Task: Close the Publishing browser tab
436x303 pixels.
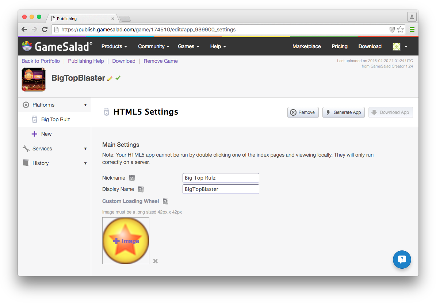Action: (x=112, y=19)
